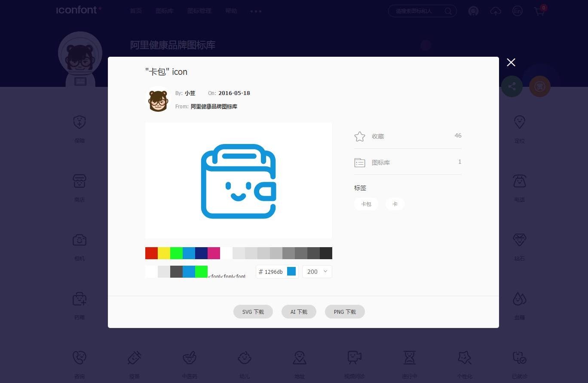Screen dimensions: 588x383
Task: Download the icon as SVG
Action: (x=253, y=312)
